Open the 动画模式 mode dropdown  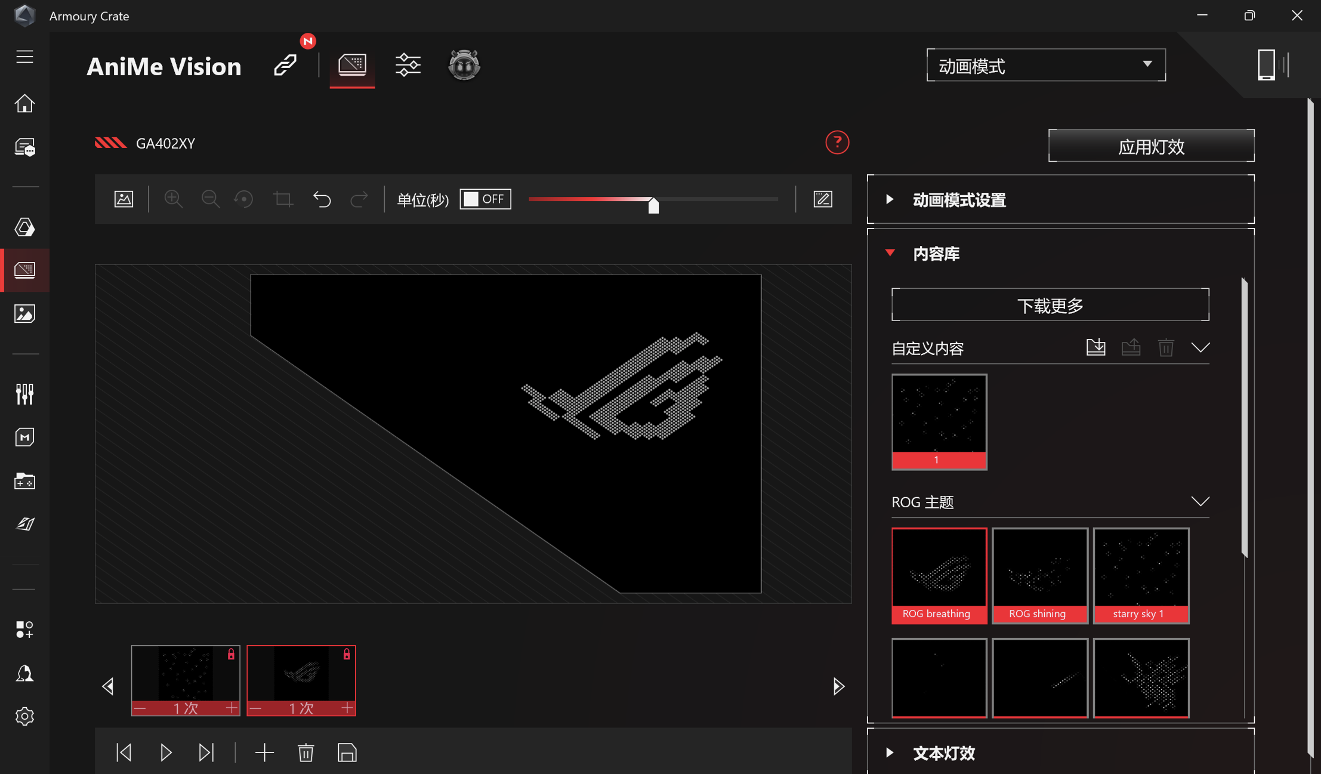tap(1046, 65)
